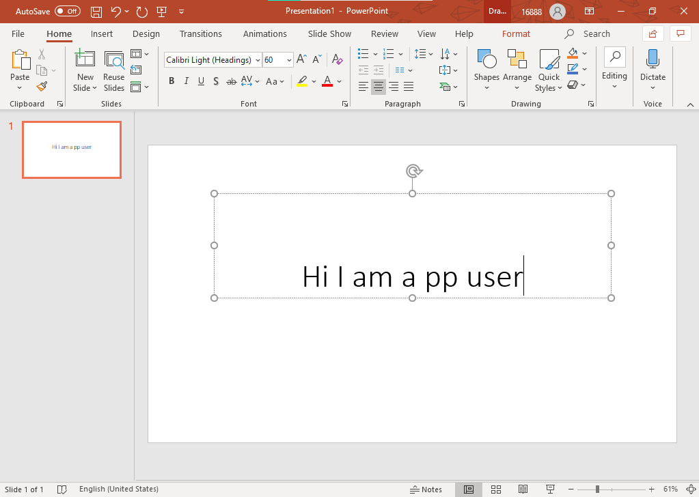Center the text
Image resolution: width=699 pixels, height=497 pixels.
pyautogui.click(x=379, y=87)
